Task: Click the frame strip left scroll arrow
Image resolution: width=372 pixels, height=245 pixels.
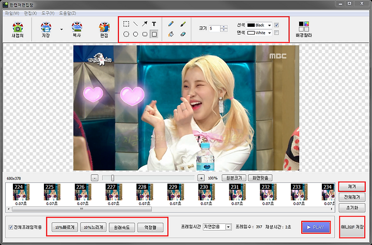Action: pos(9,209)
